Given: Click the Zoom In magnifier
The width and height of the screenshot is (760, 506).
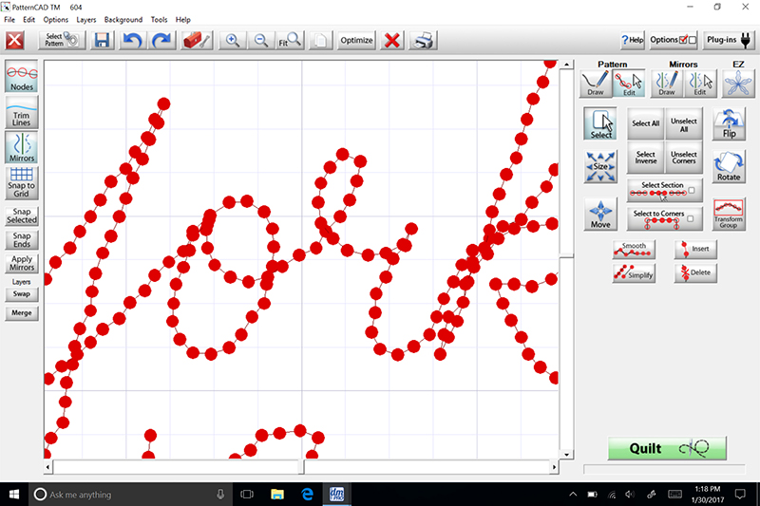Looking at the screenshot, I should click(231, 41).
